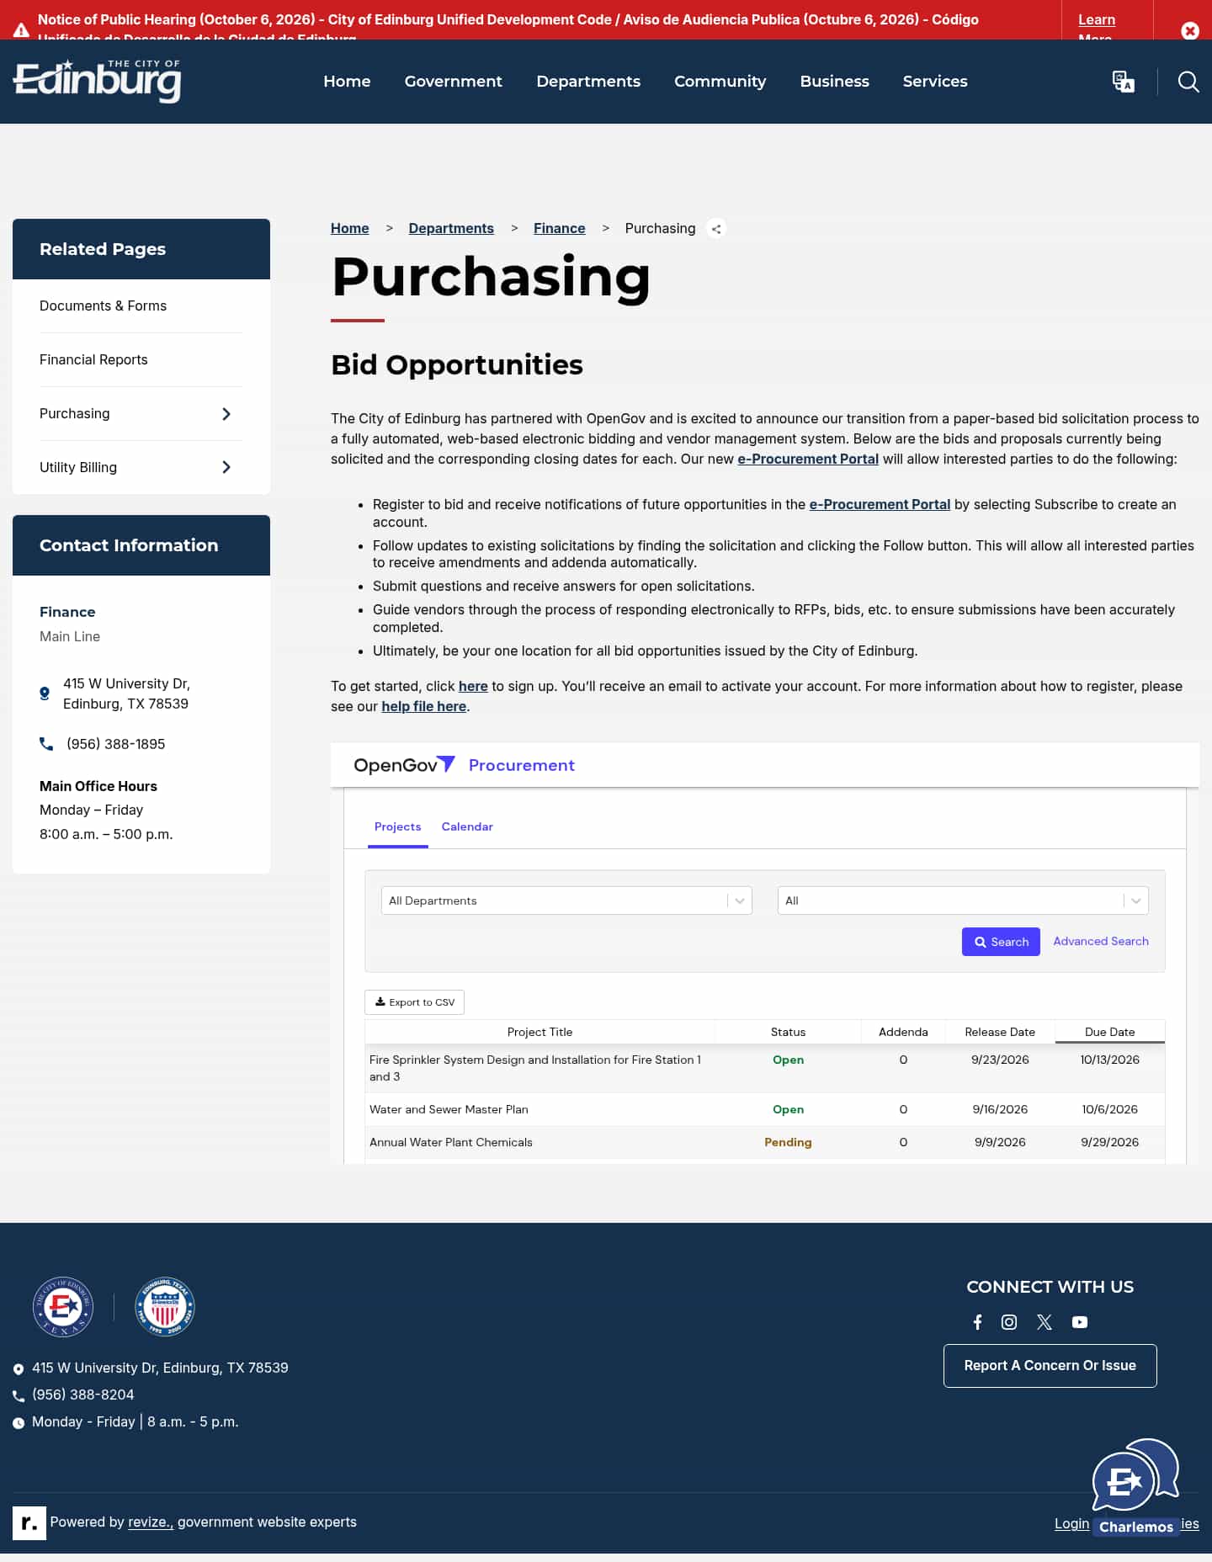This screenshot has width=1212, height=1562.
Task: Open the Community nav menu
Action: [720, 82]
